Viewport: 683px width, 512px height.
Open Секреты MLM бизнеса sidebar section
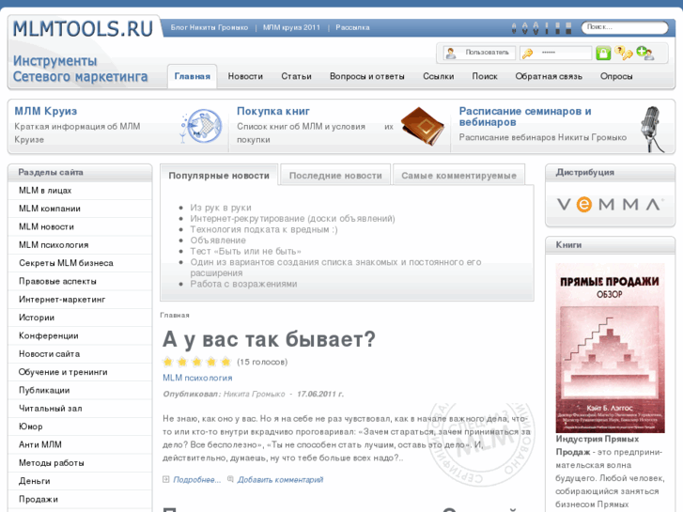pos(80,263)
